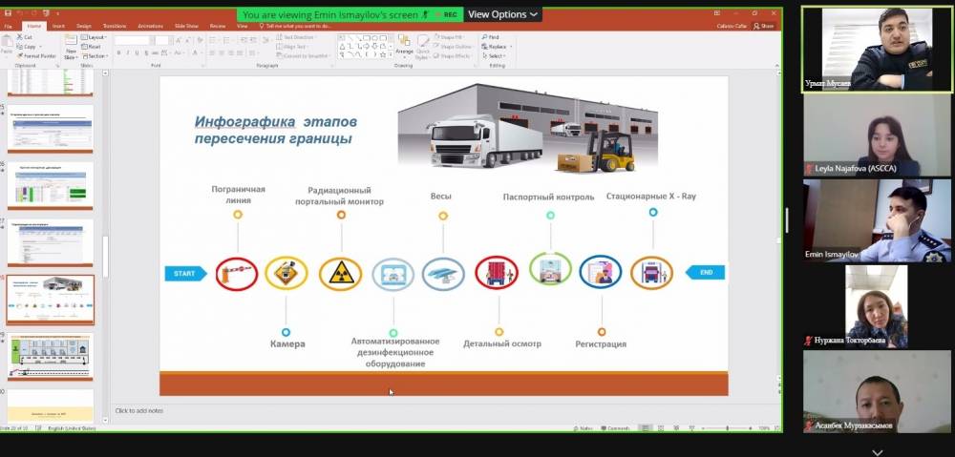Click the 'Tell me what you want to do' box
This screenshot has height=457, width=955.
297,26
